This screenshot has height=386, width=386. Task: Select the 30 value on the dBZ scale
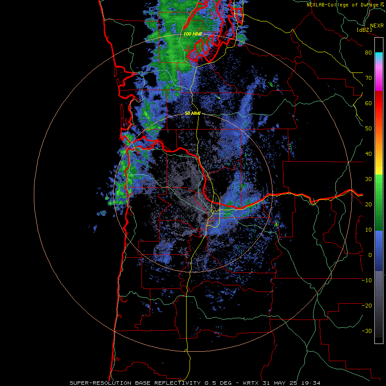368,179
